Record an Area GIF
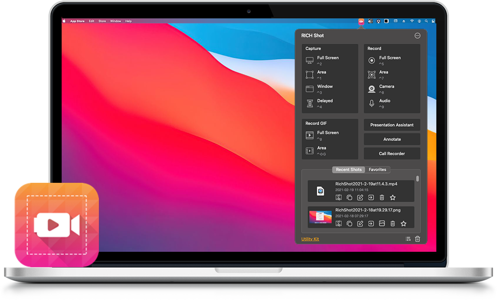497x300 pixels. coord(316,150)
